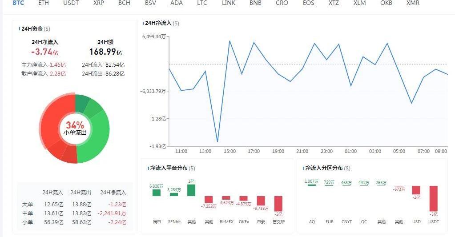Choose the XMR tab
Image resolution: width=455 pixels, height=237 pixels.
pyautogui.click(x=413, y=3)
